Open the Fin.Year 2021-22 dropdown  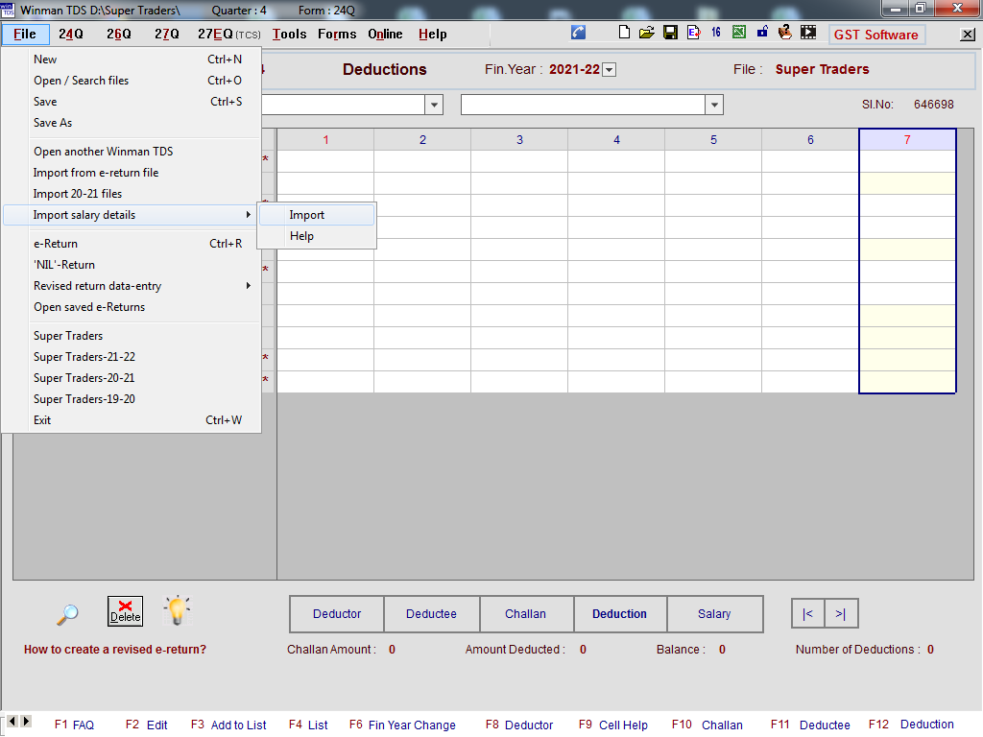(x=609, y=70)
